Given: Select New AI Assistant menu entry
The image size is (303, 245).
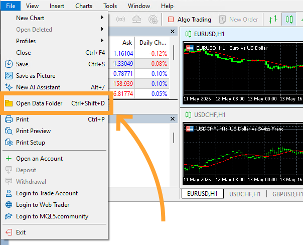Looking at the screenshot, I should tap(55, 87).
